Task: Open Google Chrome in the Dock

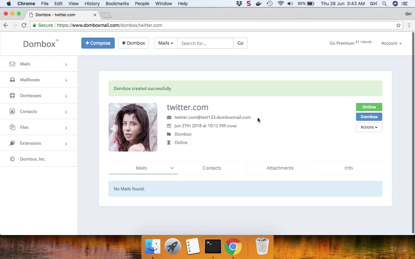Action: coord(233,246)
